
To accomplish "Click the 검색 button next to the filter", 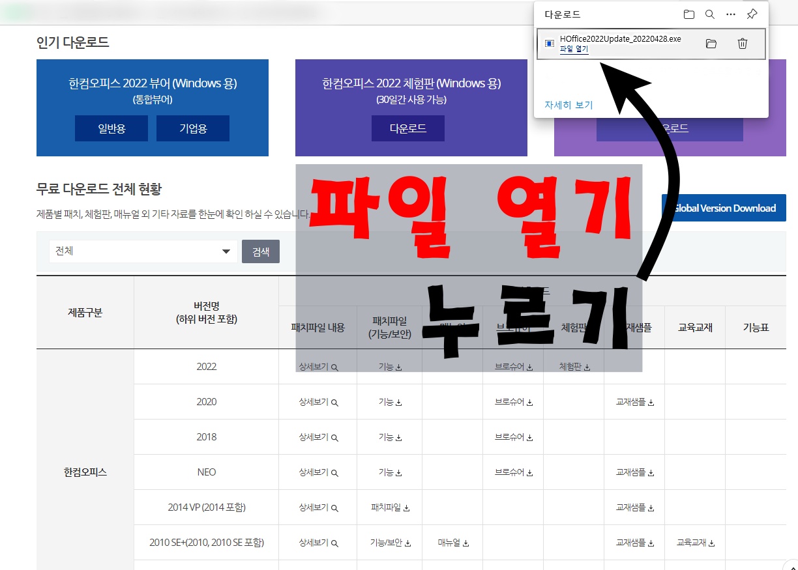I will 261,251.
